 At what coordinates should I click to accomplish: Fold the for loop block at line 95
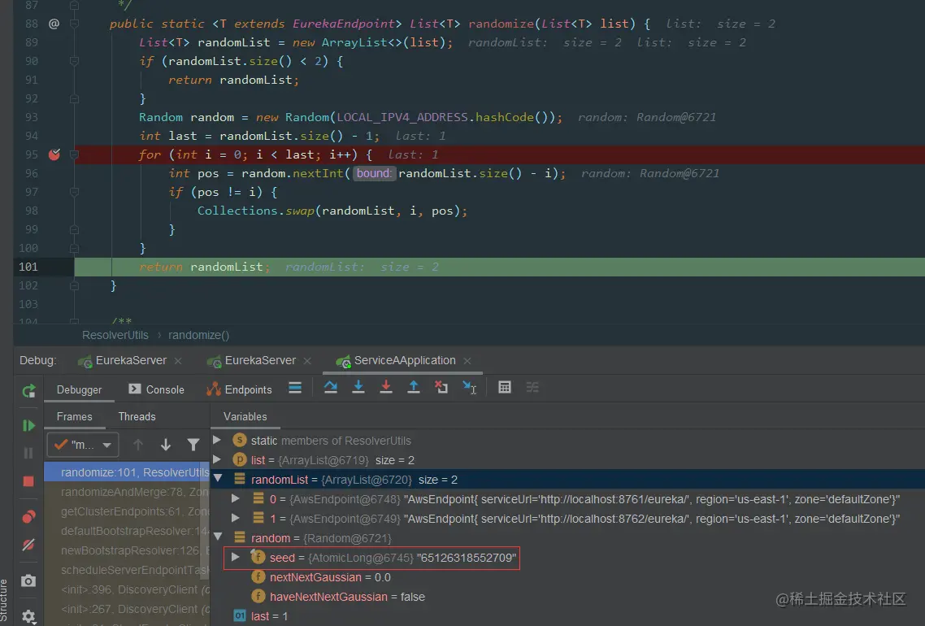pyautogui.click(x=74, y=154)
